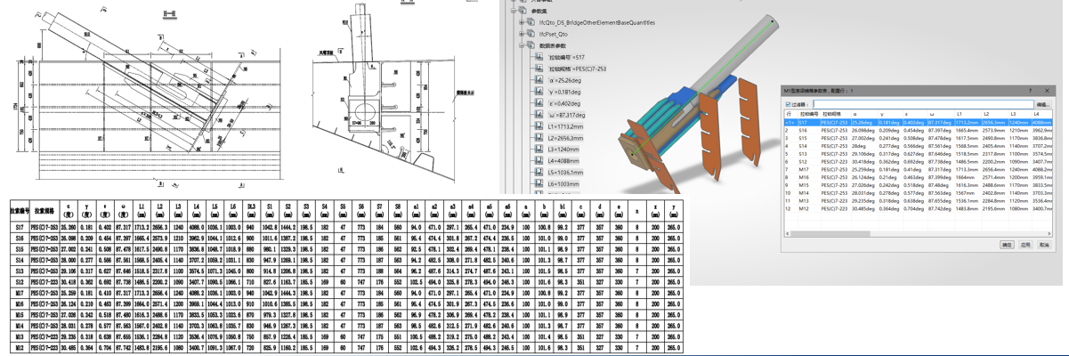Expand the IfcPset_Qto tree node
1069x356 pixels.
[x=522, y=35]
